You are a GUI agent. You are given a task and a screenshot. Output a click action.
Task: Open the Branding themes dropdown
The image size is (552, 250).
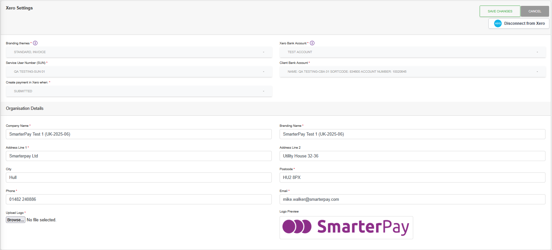coord(139,52)
